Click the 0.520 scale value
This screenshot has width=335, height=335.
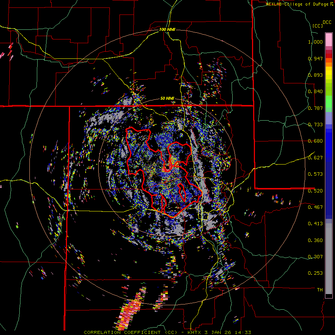[315, 191]
